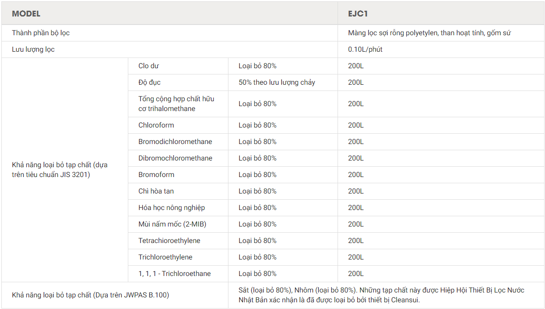Click the 'Tổng cộng hợp chất hữu cơ trihalomethane' cell

[176, 103]
